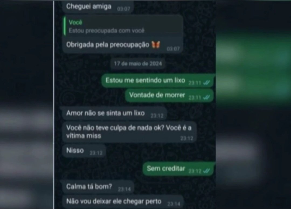Select the 'Vontade de morrer' message
Viewport: 291px width, 209px height.
click(x=169, y=96)
